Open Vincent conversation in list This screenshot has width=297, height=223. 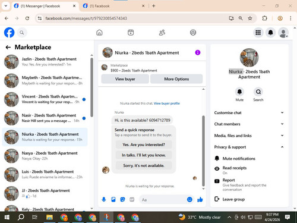click(45, 99)
